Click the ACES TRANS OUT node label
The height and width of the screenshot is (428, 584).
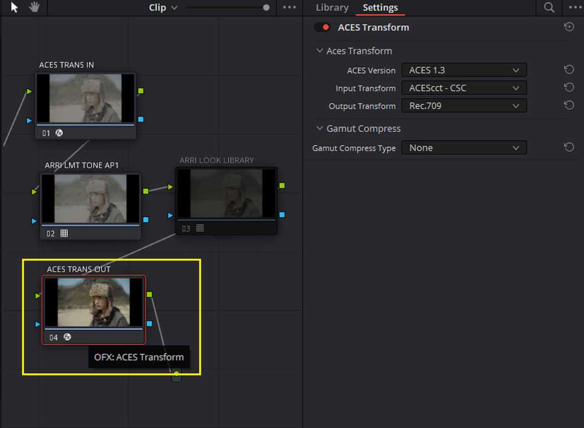point(79,269)
